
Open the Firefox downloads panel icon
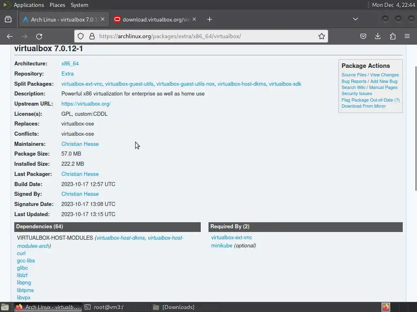click(x=377, y=36)
